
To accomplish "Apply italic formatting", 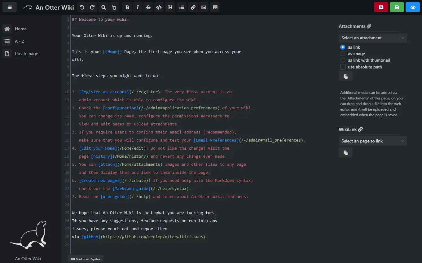I will pyautogui.click(x=138, y=7).
